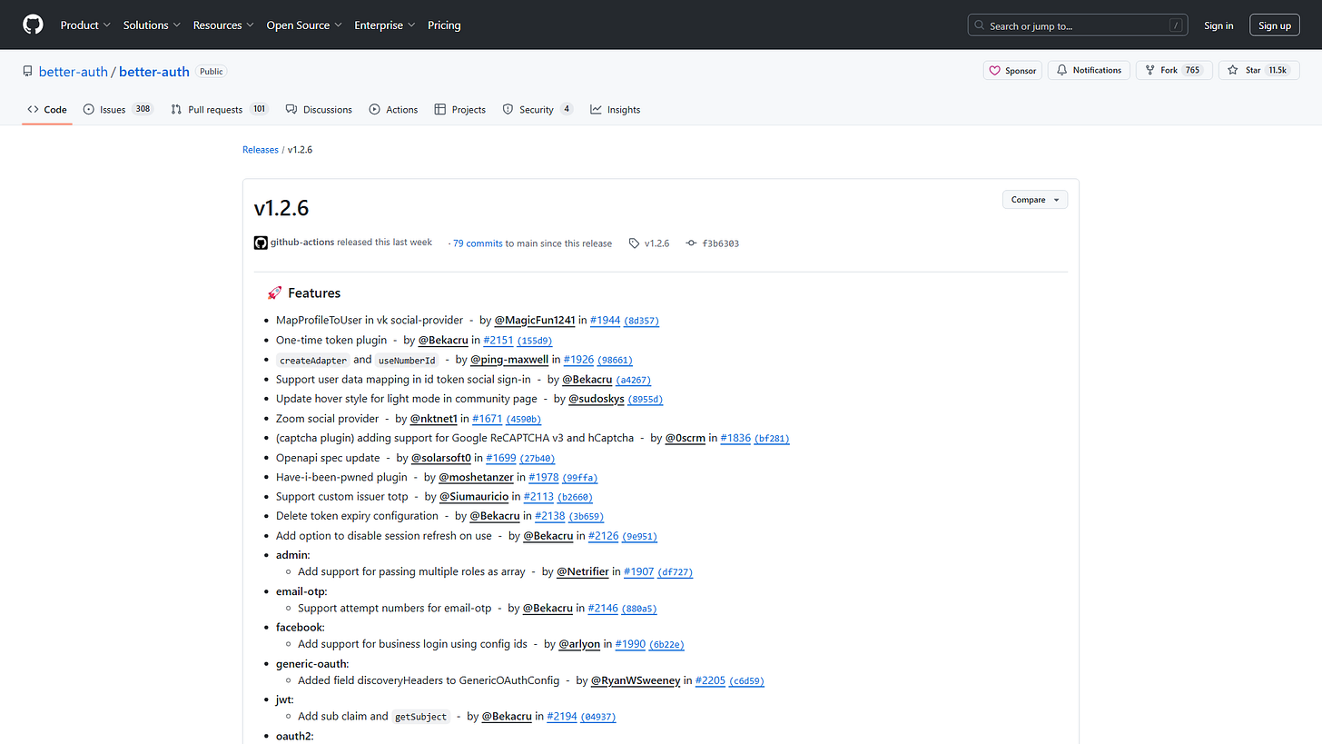Screen dimensions: 1322x744
Task: Expand the Resources menu
Action: pyautogui.click(x=223, y=25)
